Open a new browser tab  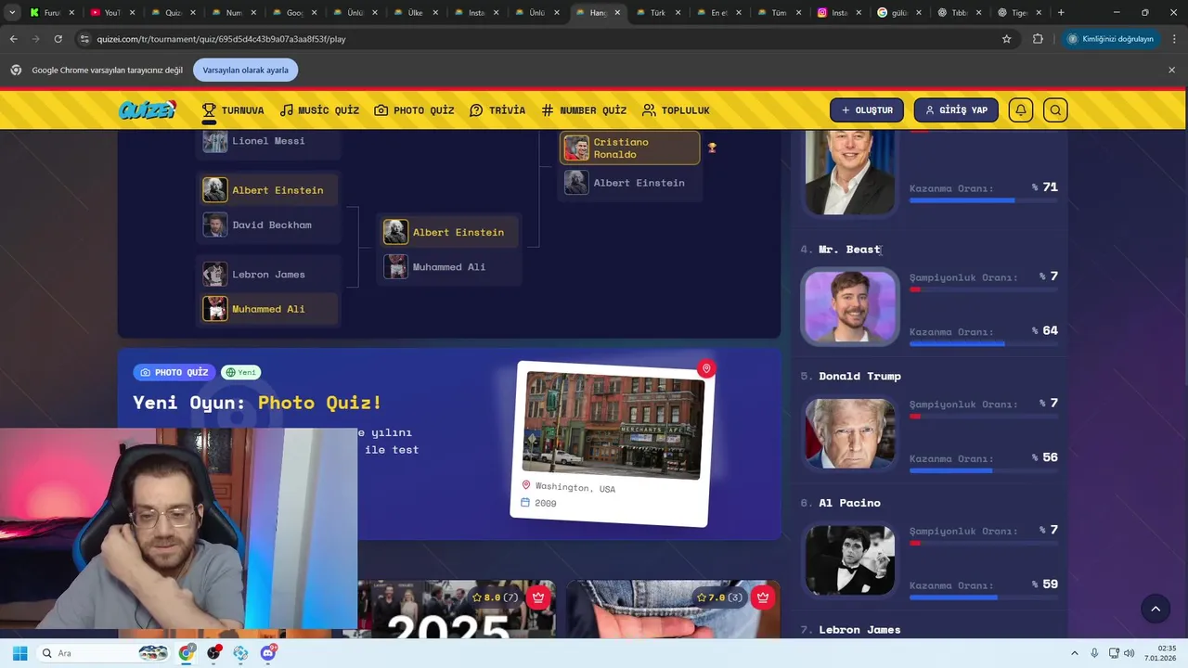[x=1061, y=13]
